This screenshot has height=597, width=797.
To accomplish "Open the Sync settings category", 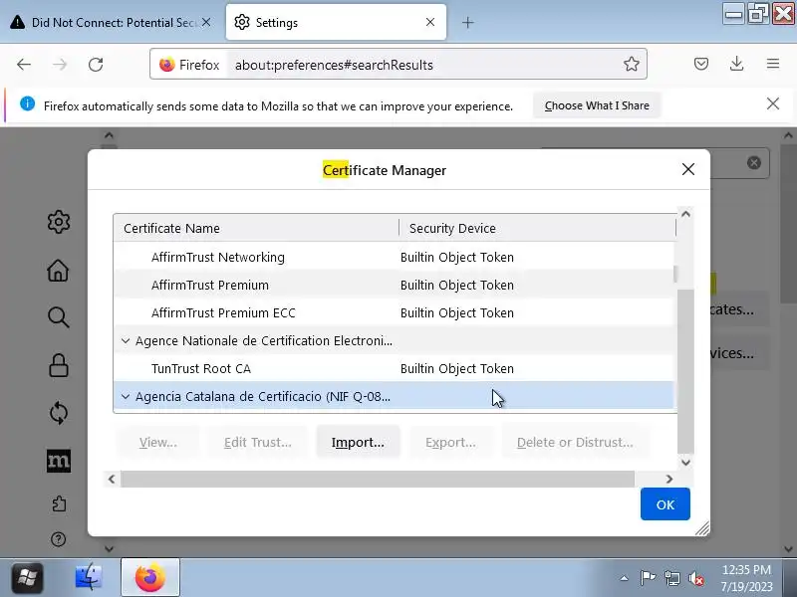I will pos(59,413).
